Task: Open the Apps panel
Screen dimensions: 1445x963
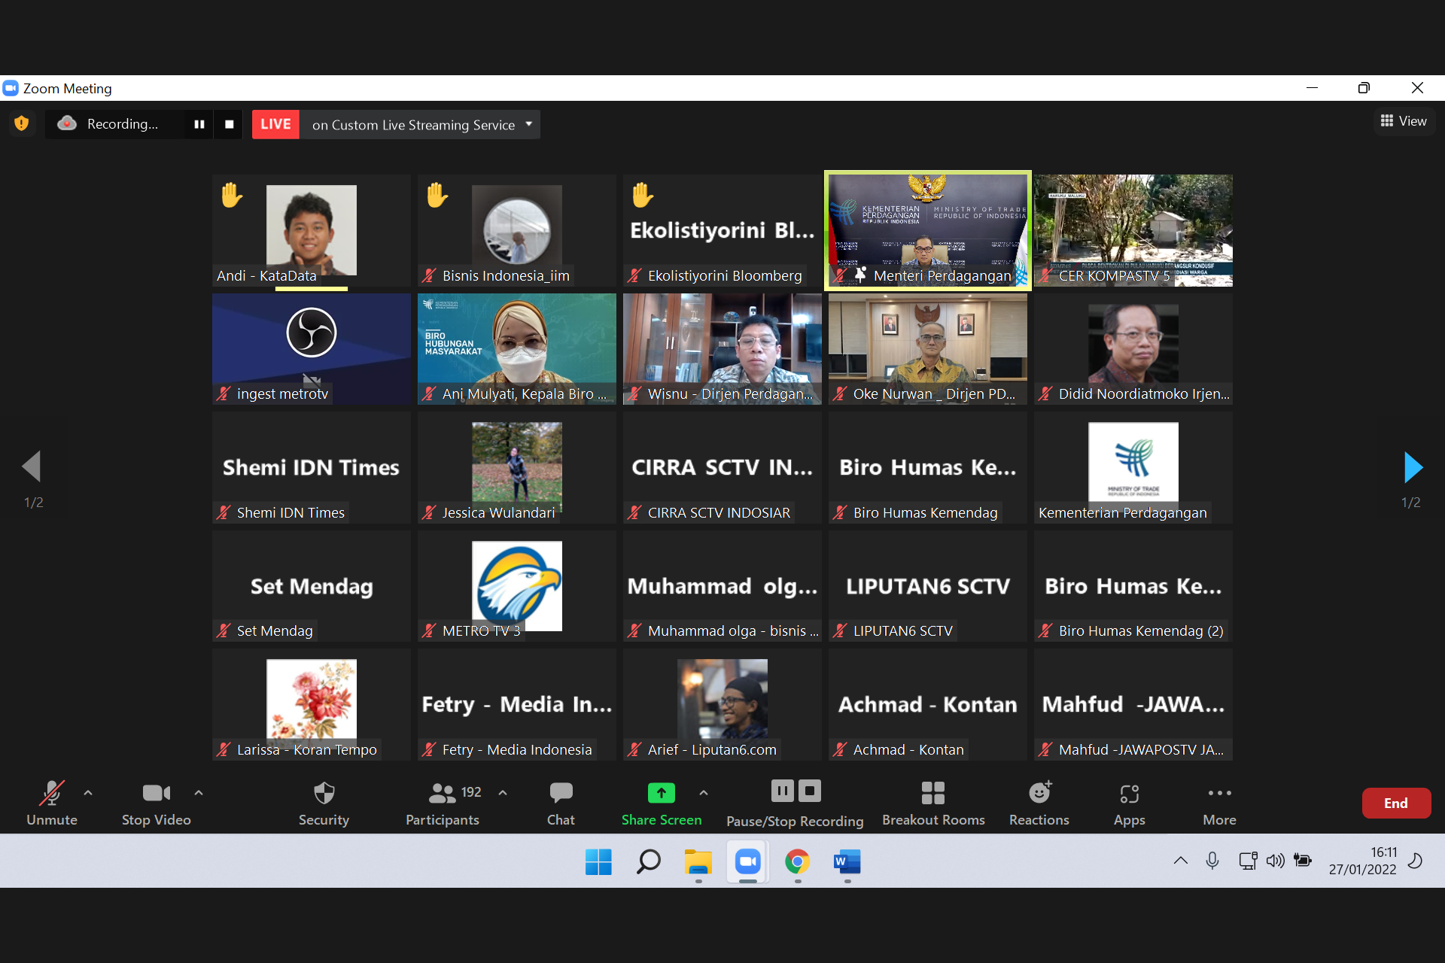Action: tap(1129, 802)
